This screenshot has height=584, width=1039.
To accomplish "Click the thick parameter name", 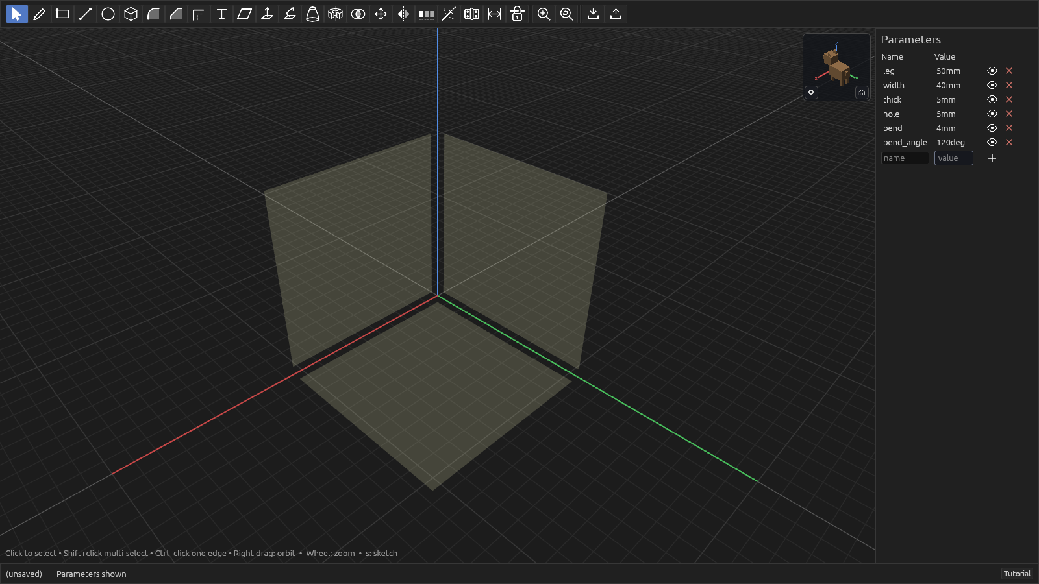I will (892, 100).
